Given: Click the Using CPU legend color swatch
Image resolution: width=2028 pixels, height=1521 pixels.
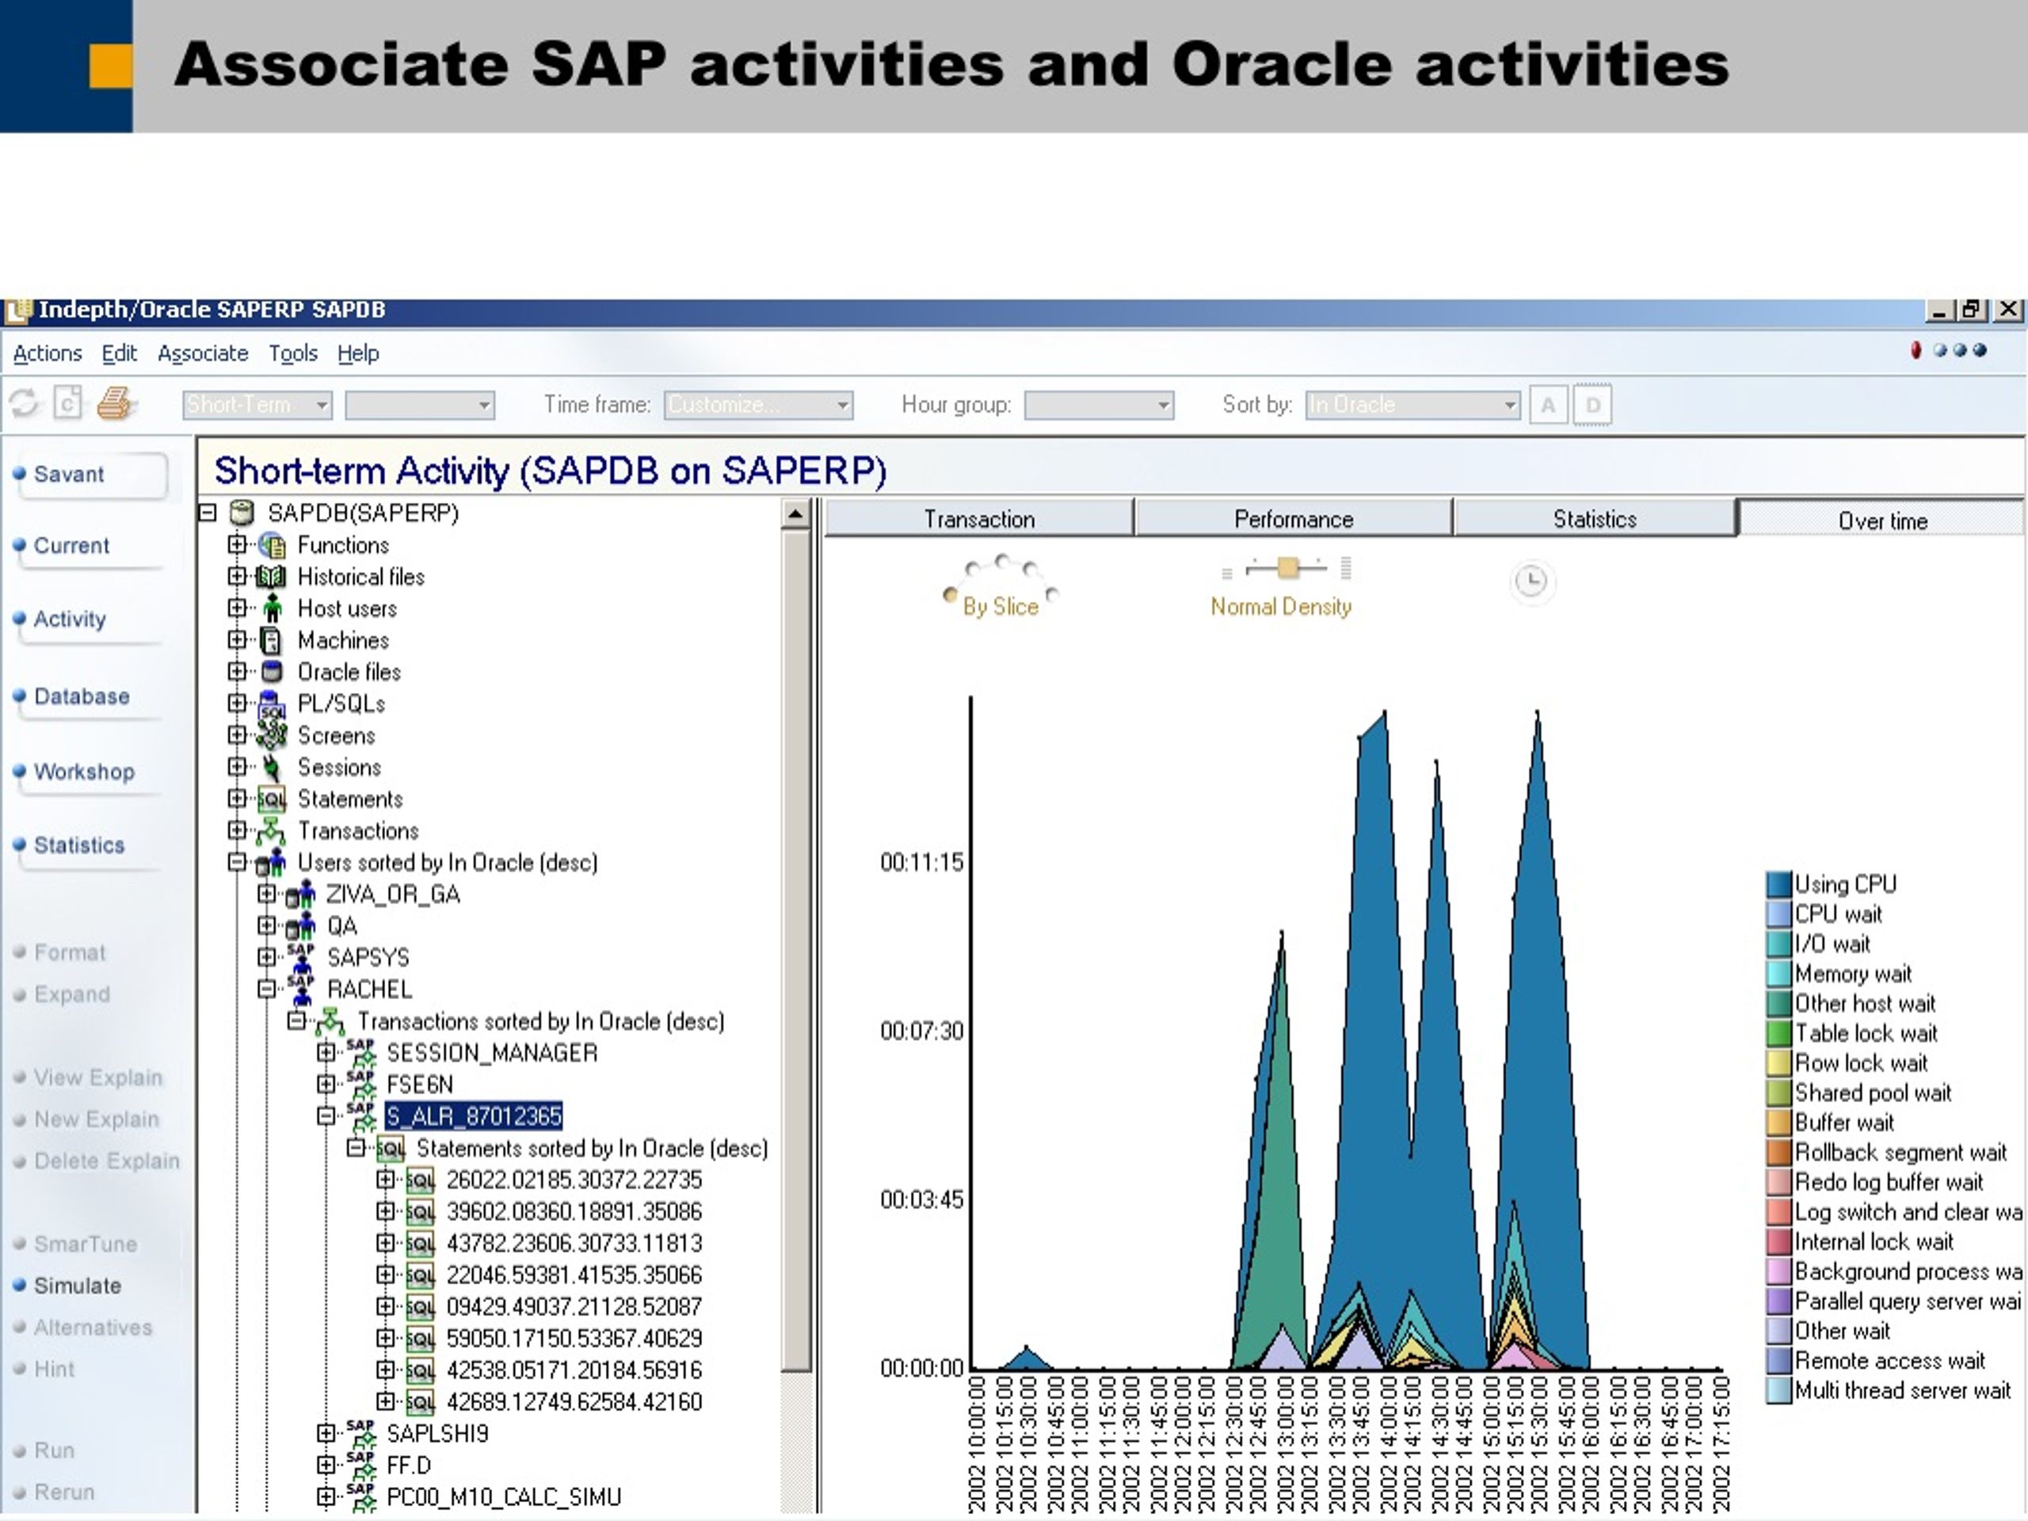Looking at the screenshot, I should coord(1778,884).
